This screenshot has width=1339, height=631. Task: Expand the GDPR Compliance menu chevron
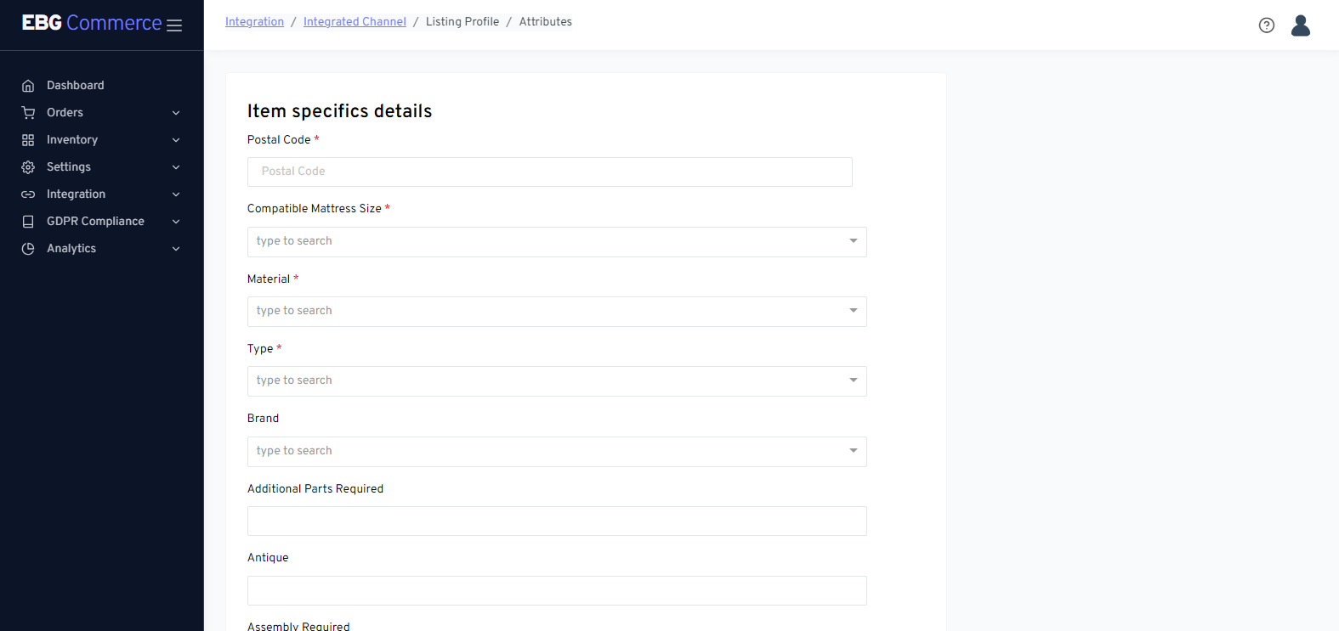pyautogui.click(x=176, y=222)
